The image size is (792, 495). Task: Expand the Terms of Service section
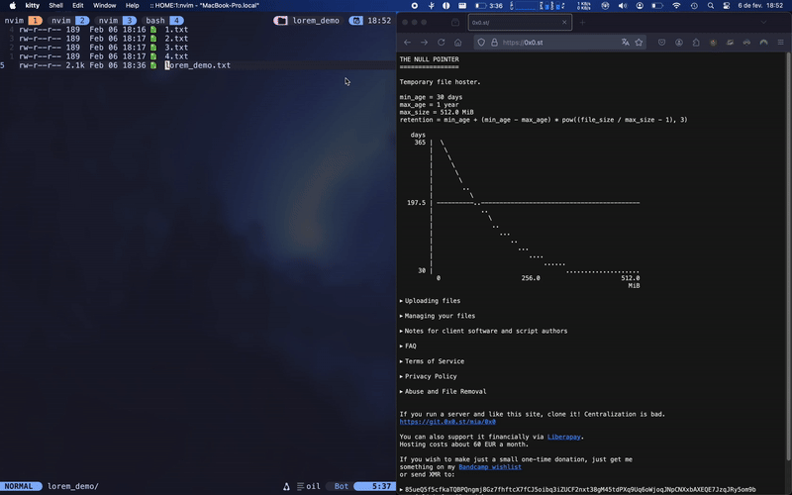click(x=432, y=361)
